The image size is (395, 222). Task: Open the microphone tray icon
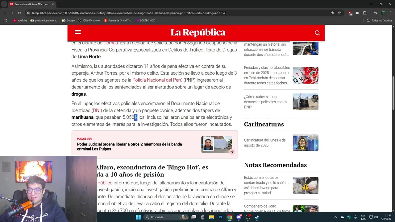point(355,217)
